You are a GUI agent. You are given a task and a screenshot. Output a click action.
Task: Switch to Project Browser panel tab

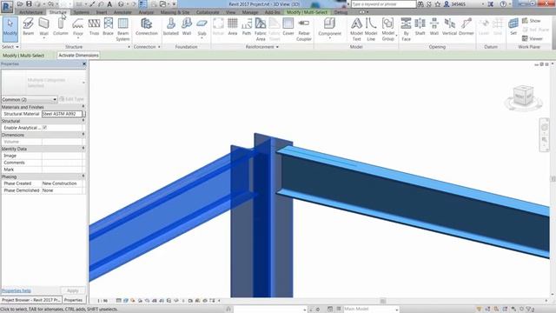pos(31,300)
